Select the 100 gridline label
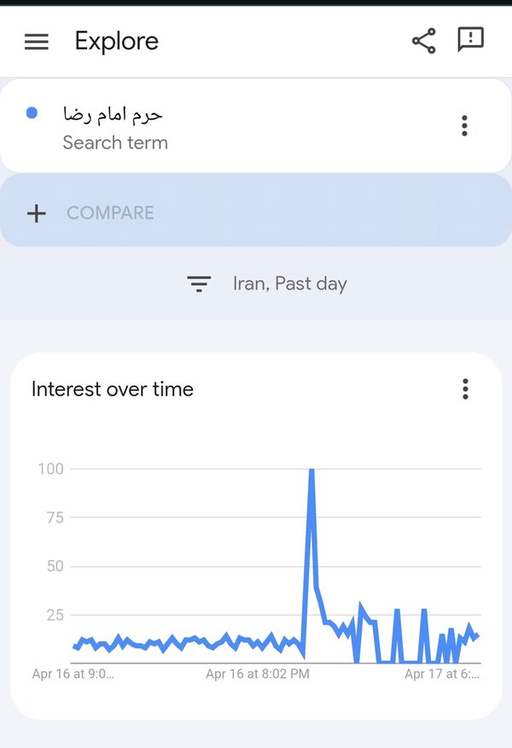This screenshot has height=748, width=512. [53, 469]
